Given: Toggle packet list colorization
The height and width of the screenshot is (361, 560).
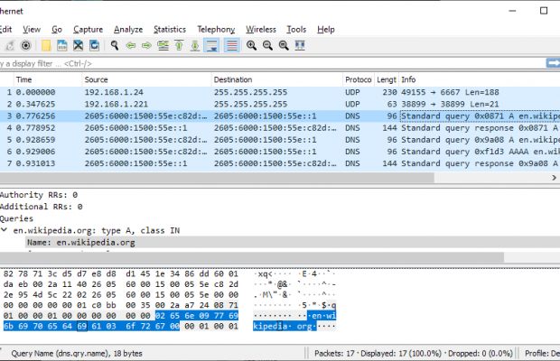Looking at the screenshot, I should [230, 45].
